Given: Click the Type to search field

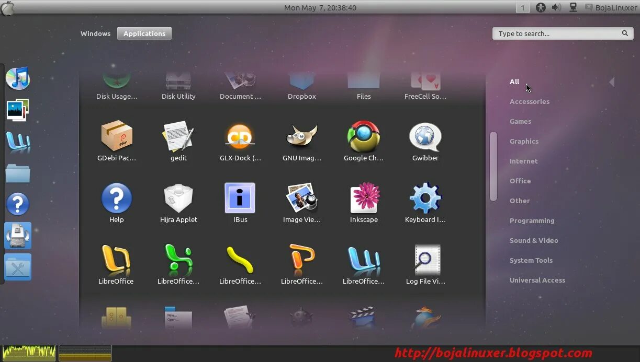Looking at the screenshot, I should (563, 33).
